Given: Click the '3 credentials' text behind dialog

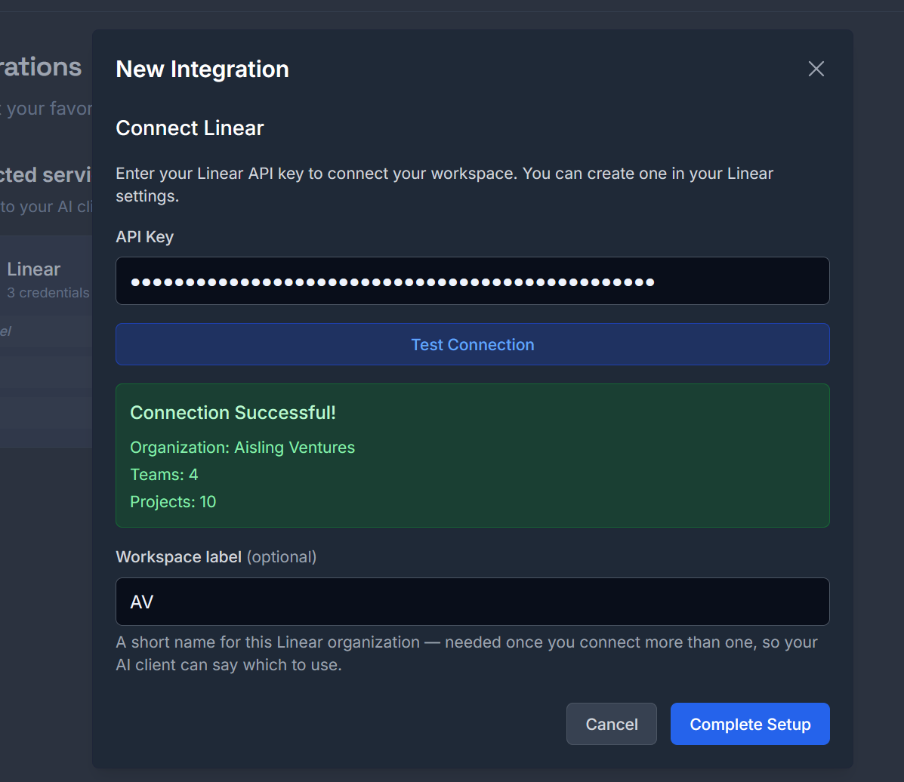Looking at the screenshot, I should tap(48, 293).
